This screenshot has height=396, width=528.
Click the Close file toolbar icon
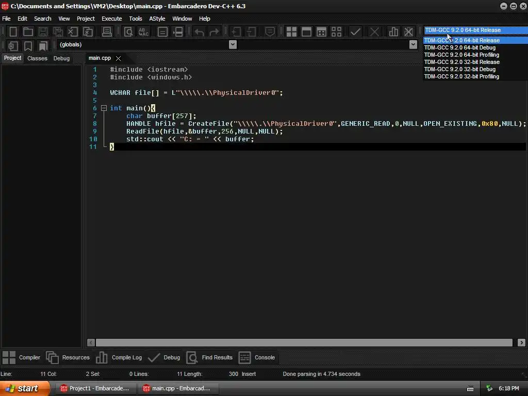(x=73, y=32)
